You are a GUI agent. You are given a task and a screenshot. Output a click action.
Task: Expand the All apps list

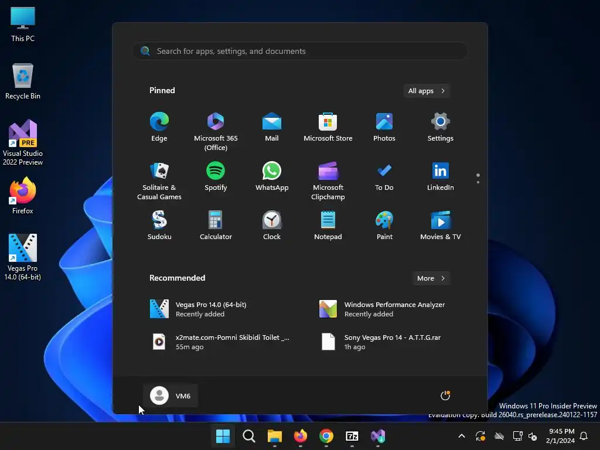tap(427, 91)
